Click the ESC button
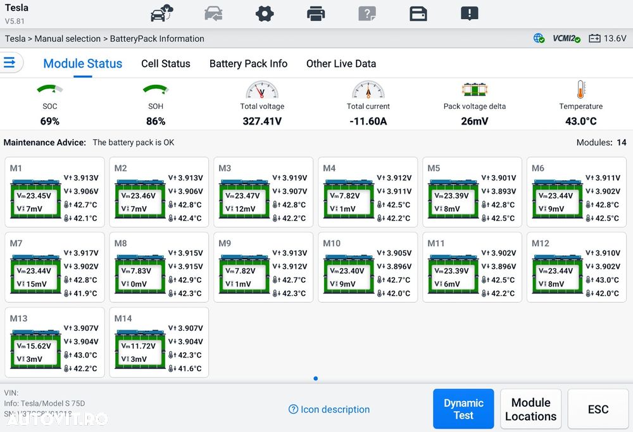The height and width of the screenshot is (432, 633). [x=598, y=409]
